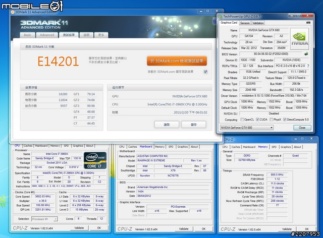Click the 3DMark 11 window title icon

13,12
